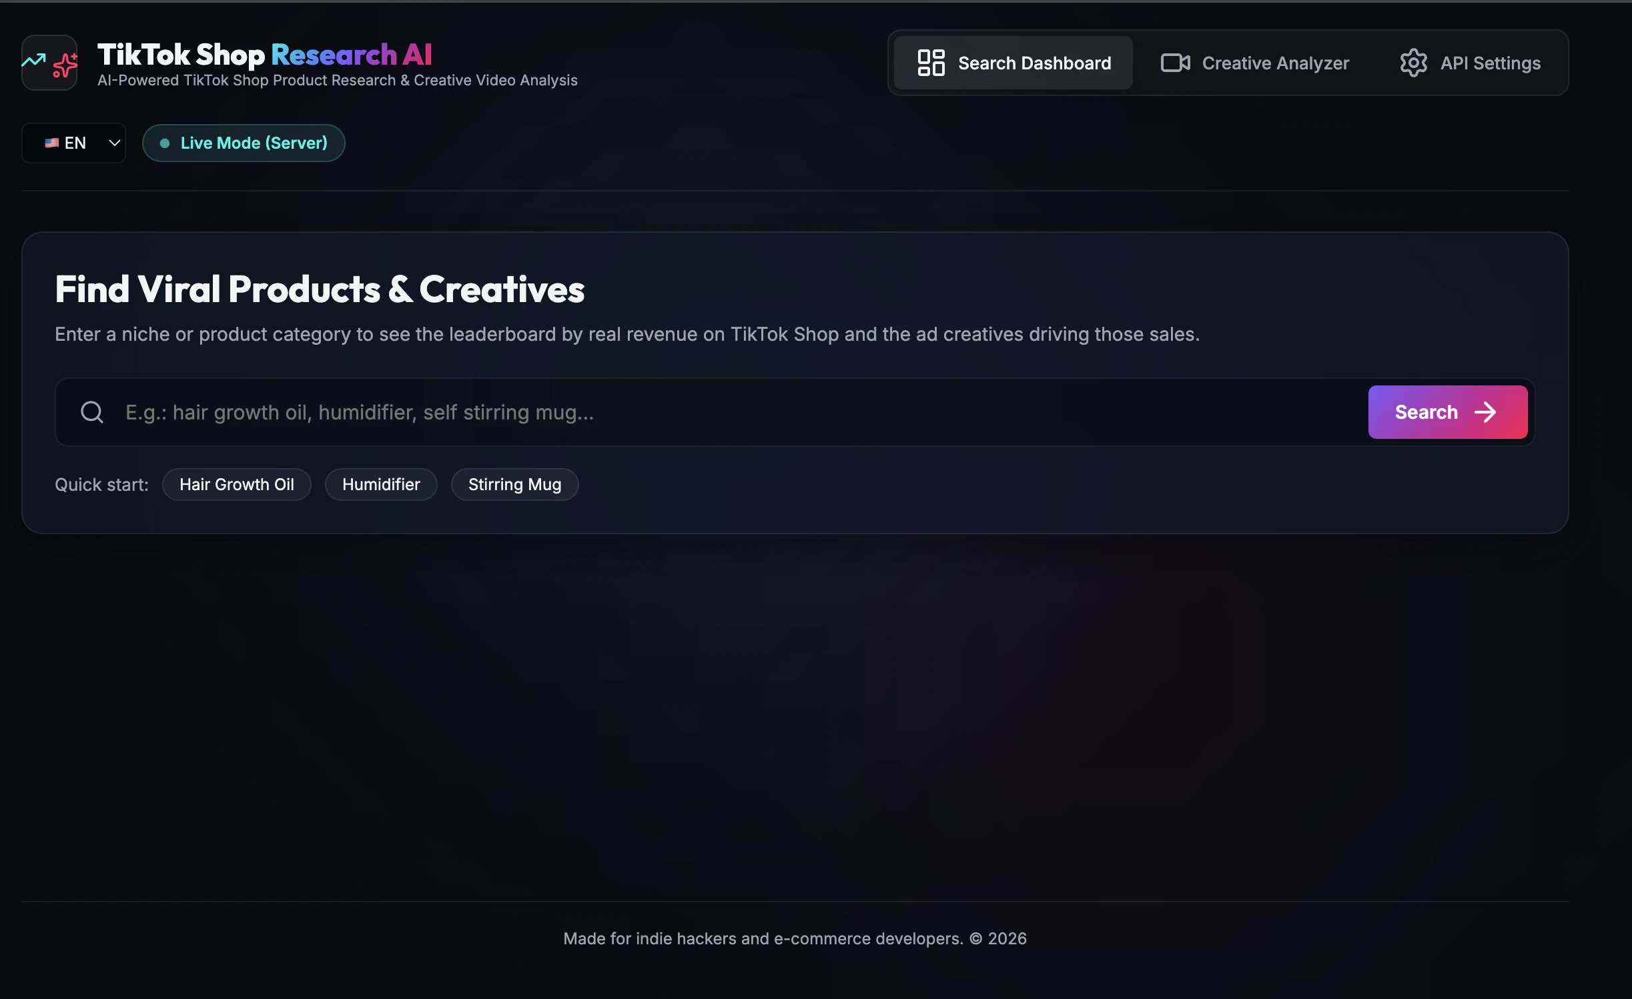The height and width of the screenshot is (999, 1632).
Task: Click the green Live Mode status dot
Action: pyautogui.click(x=165, y=143)
